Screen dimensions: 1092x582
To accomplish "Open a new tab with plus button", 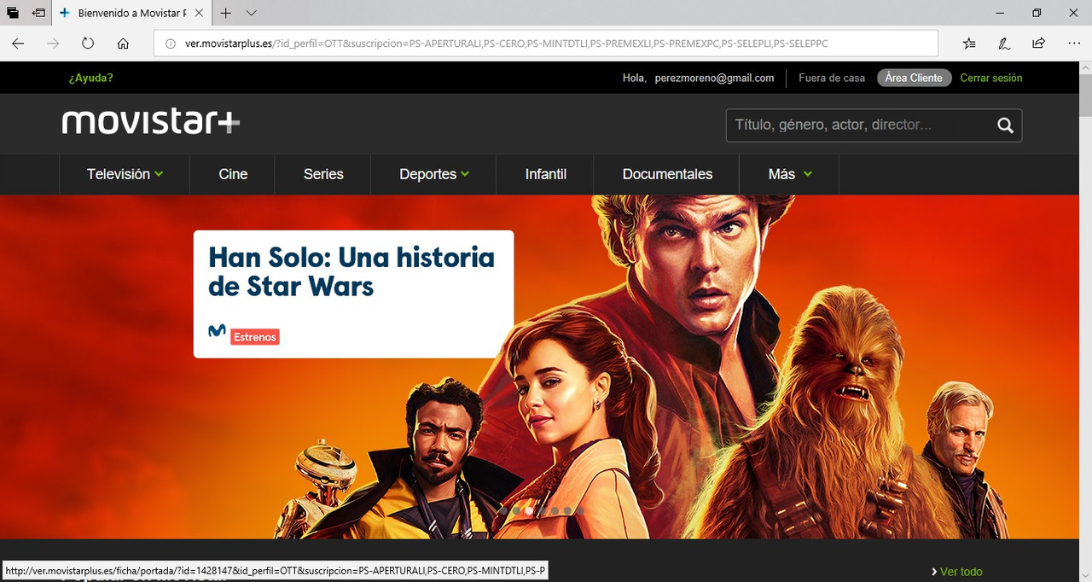I will 226,14.
